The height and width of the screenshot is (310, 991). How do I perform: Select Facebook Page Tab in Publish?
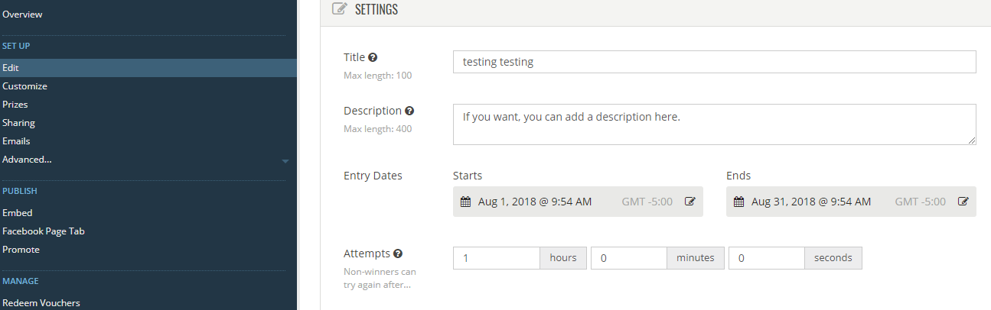point(44,231)
